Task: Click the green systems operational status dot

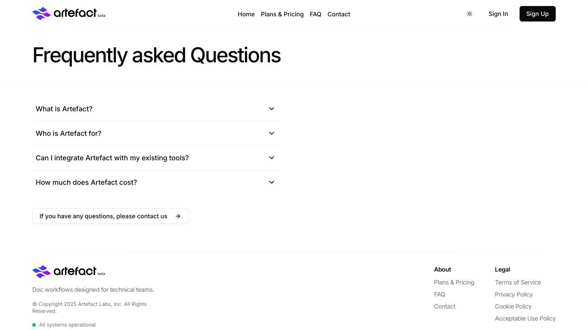Action: pyautogui.click(x=34, y=325)
